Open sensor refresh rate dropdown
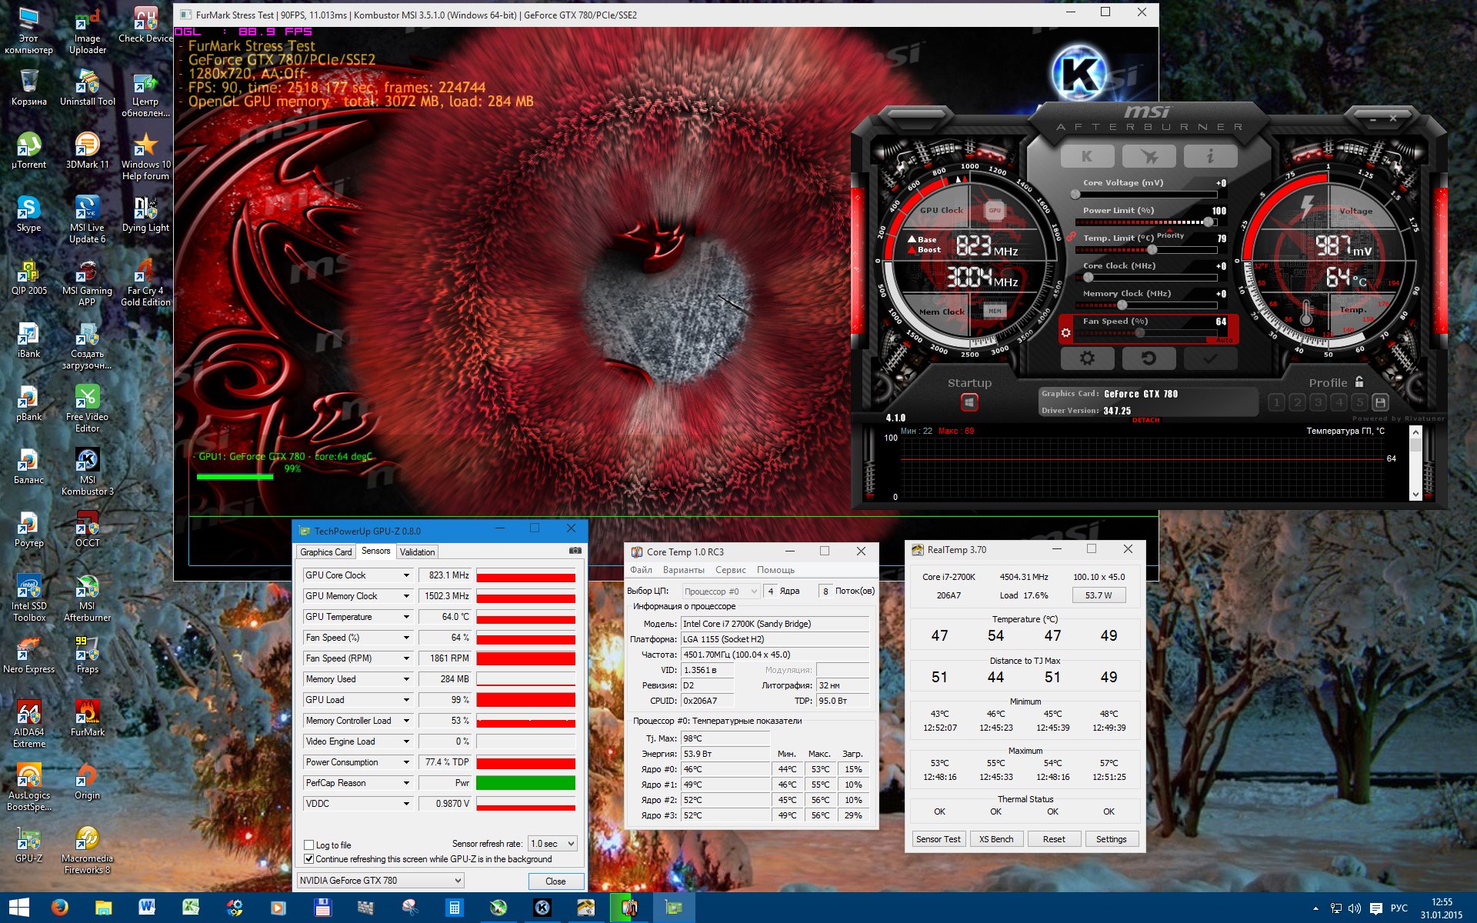1477x923 pixels. point(552,844)
